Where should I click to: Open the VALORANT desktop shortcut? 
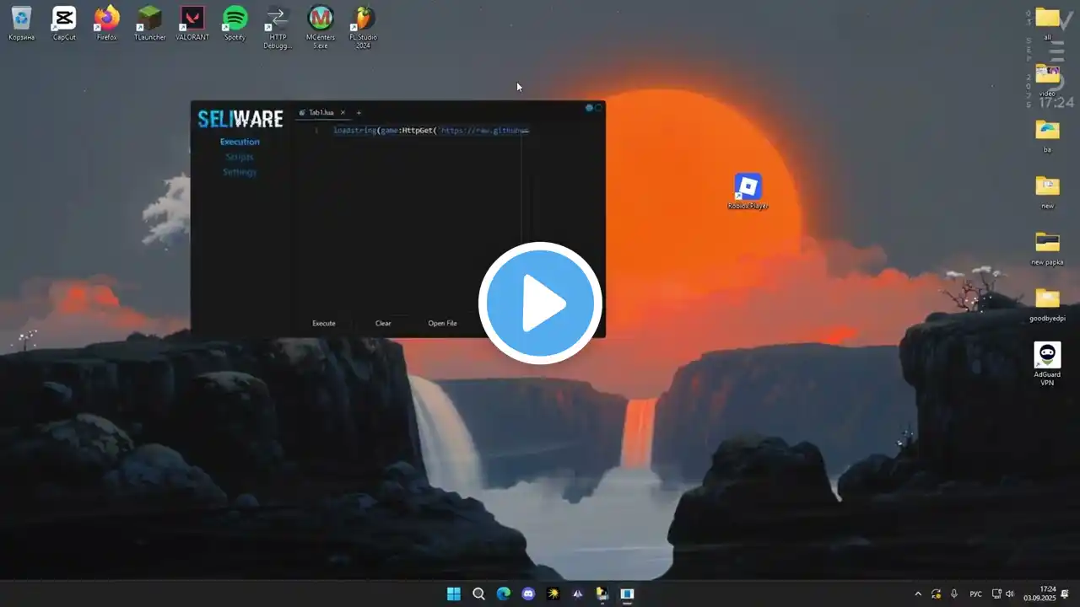(x=192, y=20)
